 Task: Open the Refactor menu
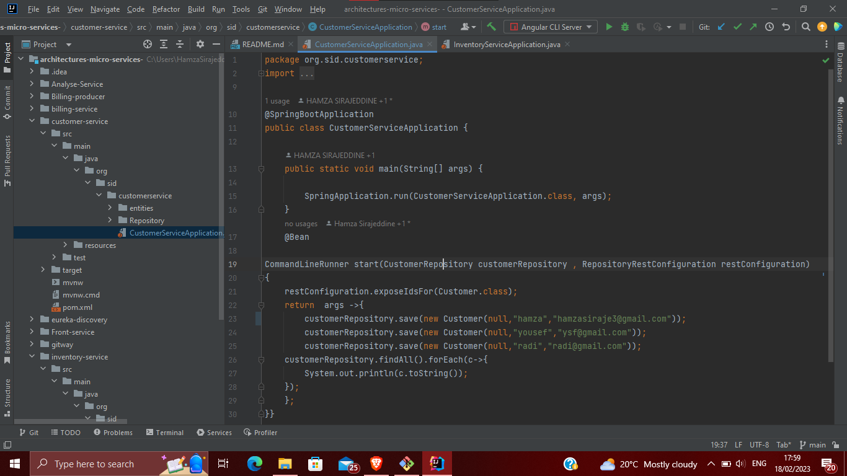point(166,9)
